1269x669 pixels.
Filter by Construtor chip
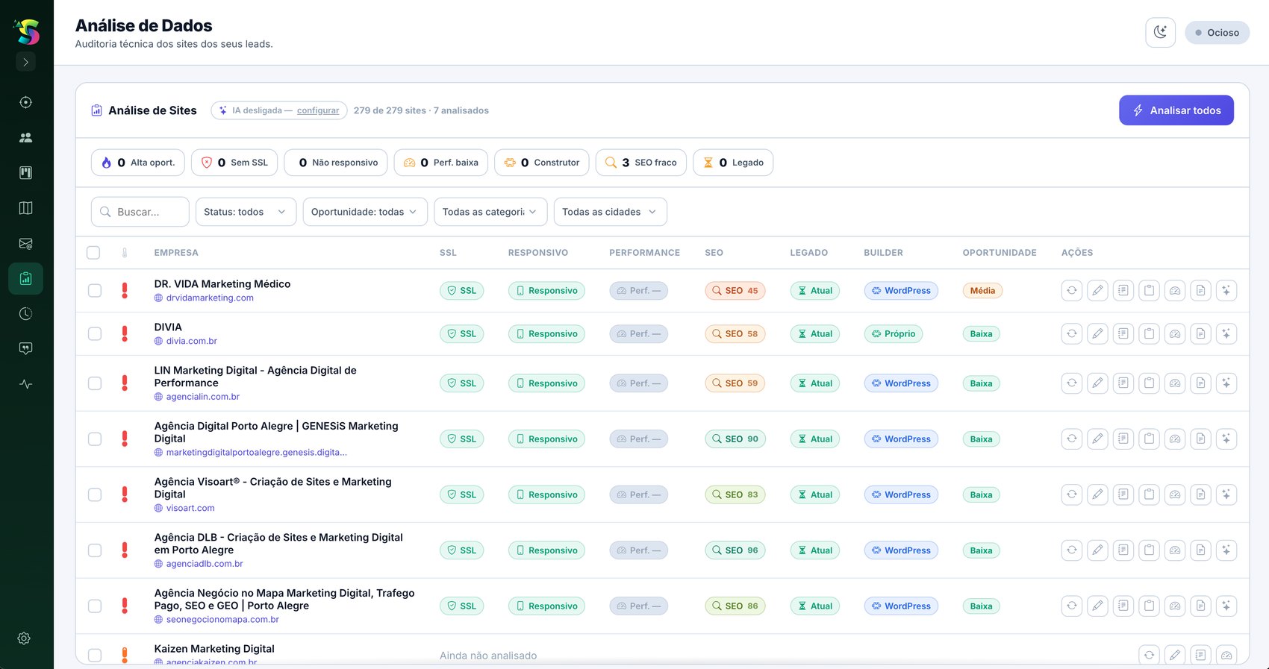pos(542,163)
